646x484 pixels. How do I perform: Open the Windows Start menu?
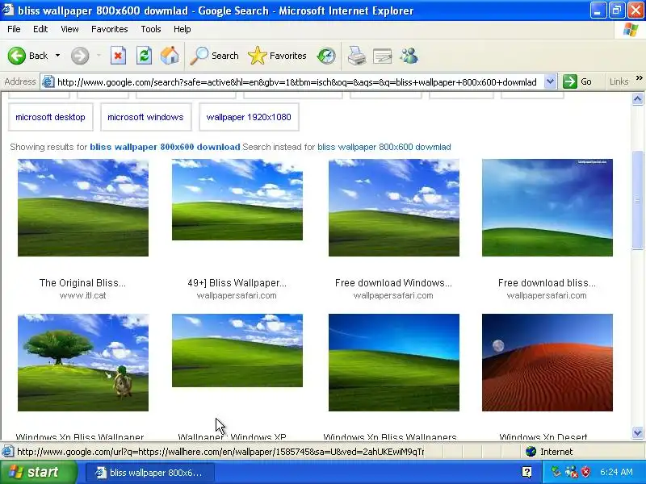[x=38, y=472]
